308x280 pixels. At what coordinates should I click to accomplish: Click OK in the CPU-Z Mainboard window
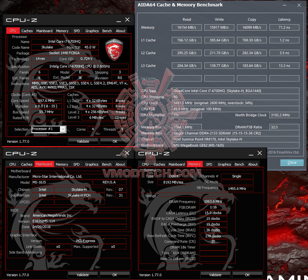click(x=115, y=275)
